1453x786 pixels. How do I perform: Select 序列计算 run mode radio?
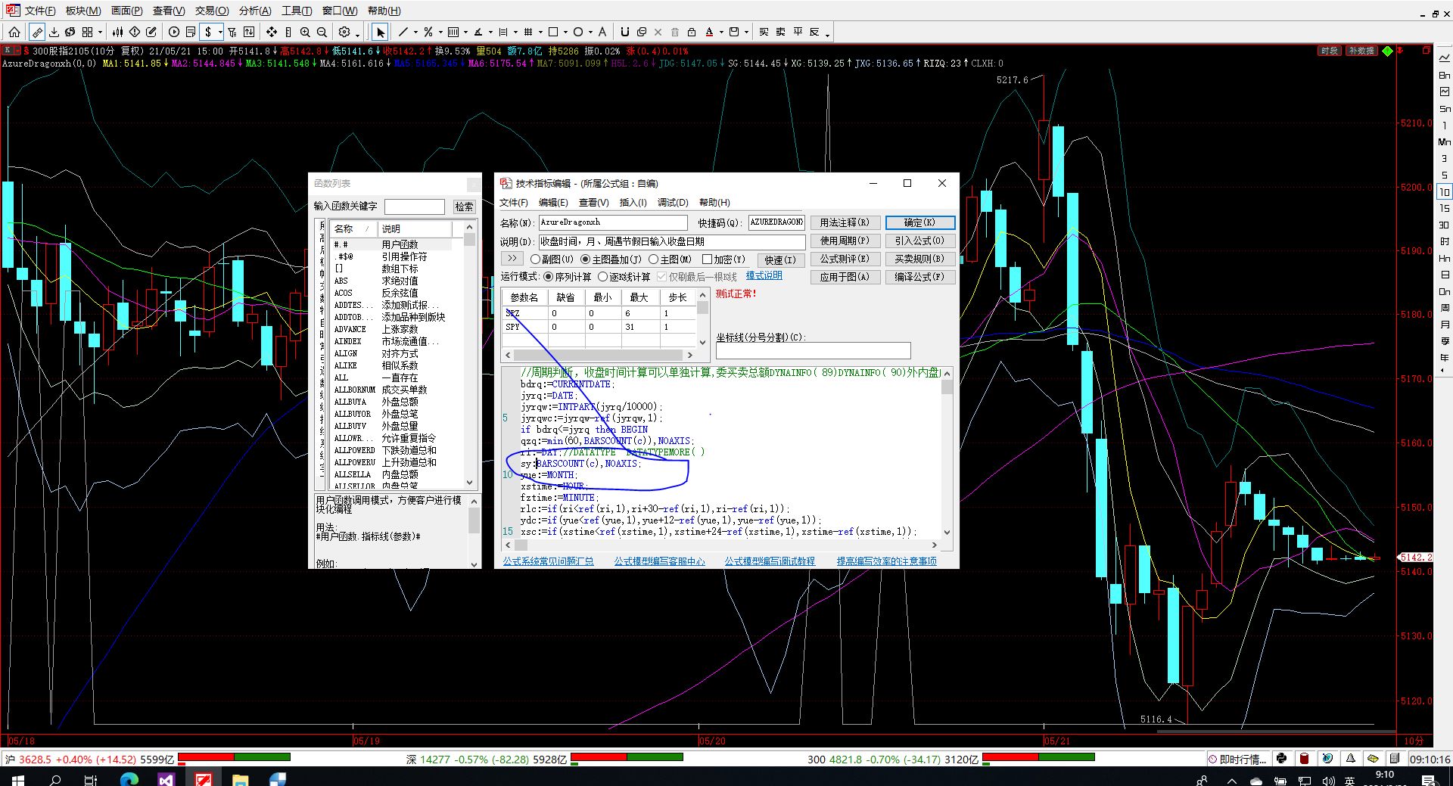pyautogui.click(x=549, y=277)
